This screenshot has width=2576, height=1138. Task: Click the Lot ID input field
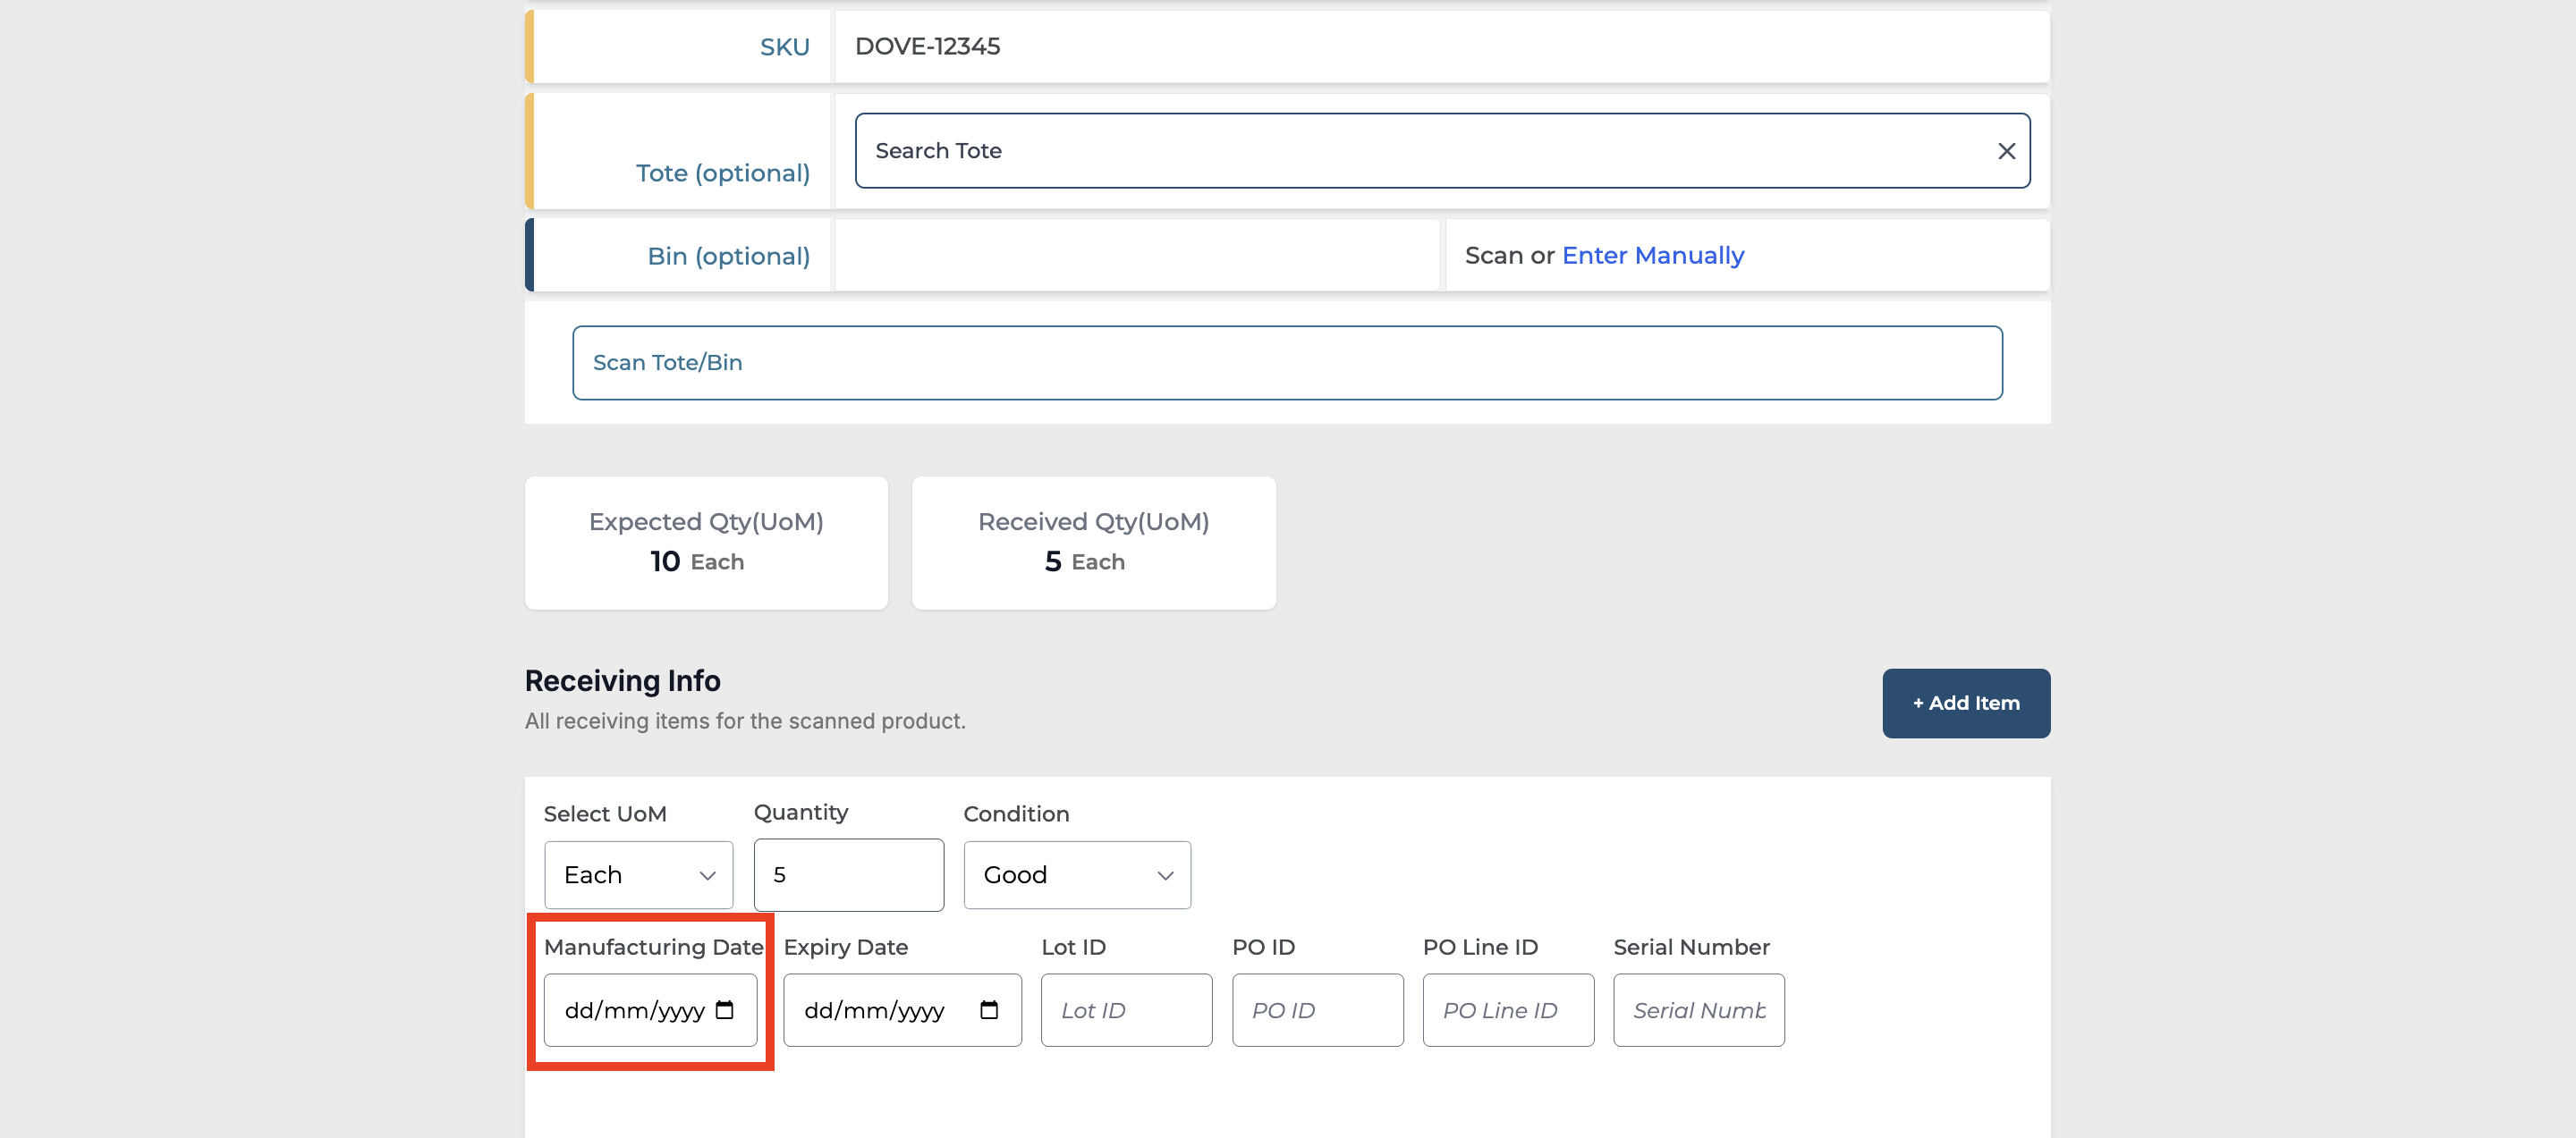1125,1010
